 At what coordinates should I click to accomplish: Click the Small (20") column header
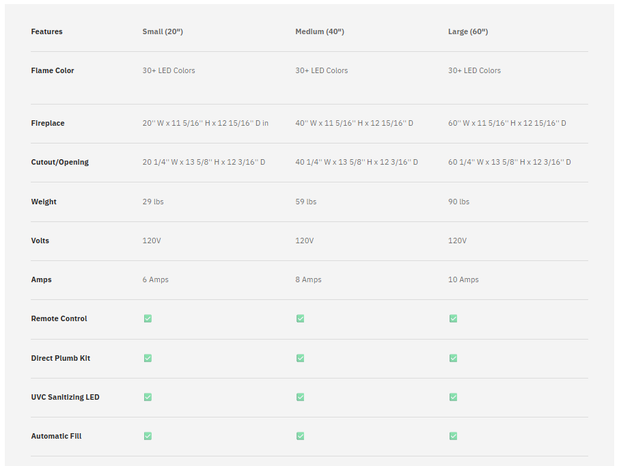coord(163,31)
